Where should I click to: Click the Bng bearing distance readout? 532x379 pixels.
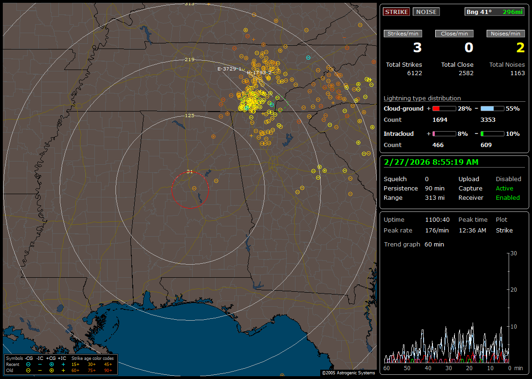(x=495, y=12)
